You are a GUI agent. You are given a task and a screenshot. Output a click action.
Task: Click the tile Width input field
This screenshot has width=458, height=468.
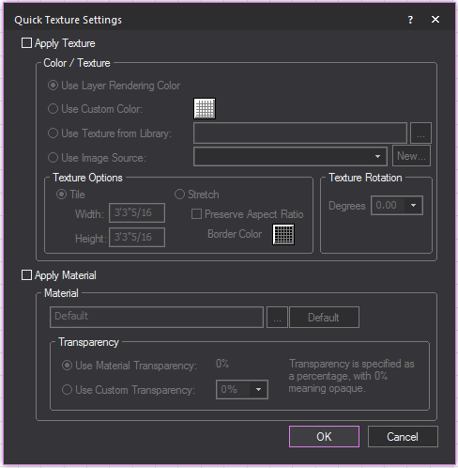137,213
